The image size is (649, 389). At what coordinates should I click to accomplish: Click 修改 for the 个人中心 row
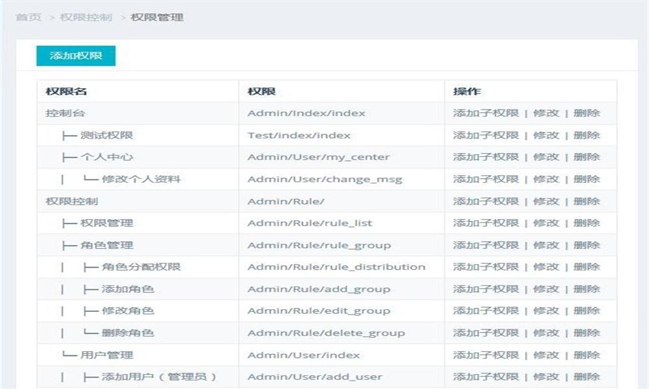click(x=546, y=157)
